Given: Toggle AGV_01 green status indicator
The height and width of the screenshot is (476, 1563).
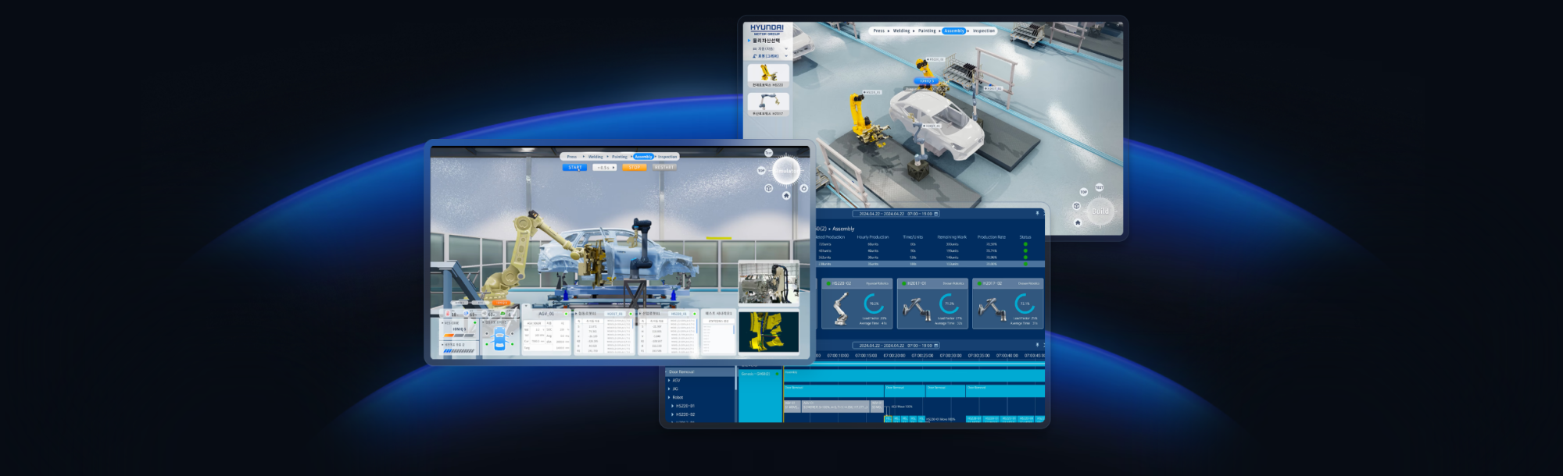Looking at the screenshot, I should [566, 314].
